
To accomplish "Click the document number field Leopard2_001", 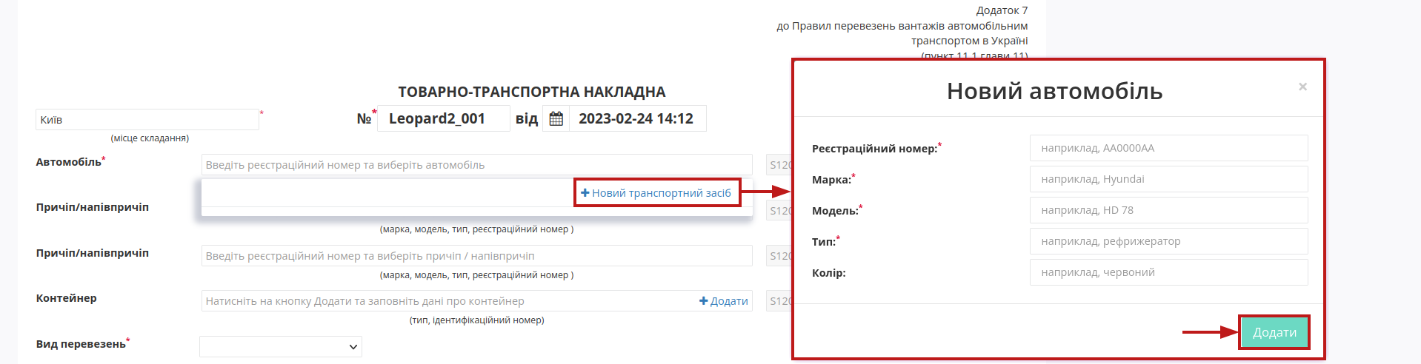I will (x=444, y=118).
